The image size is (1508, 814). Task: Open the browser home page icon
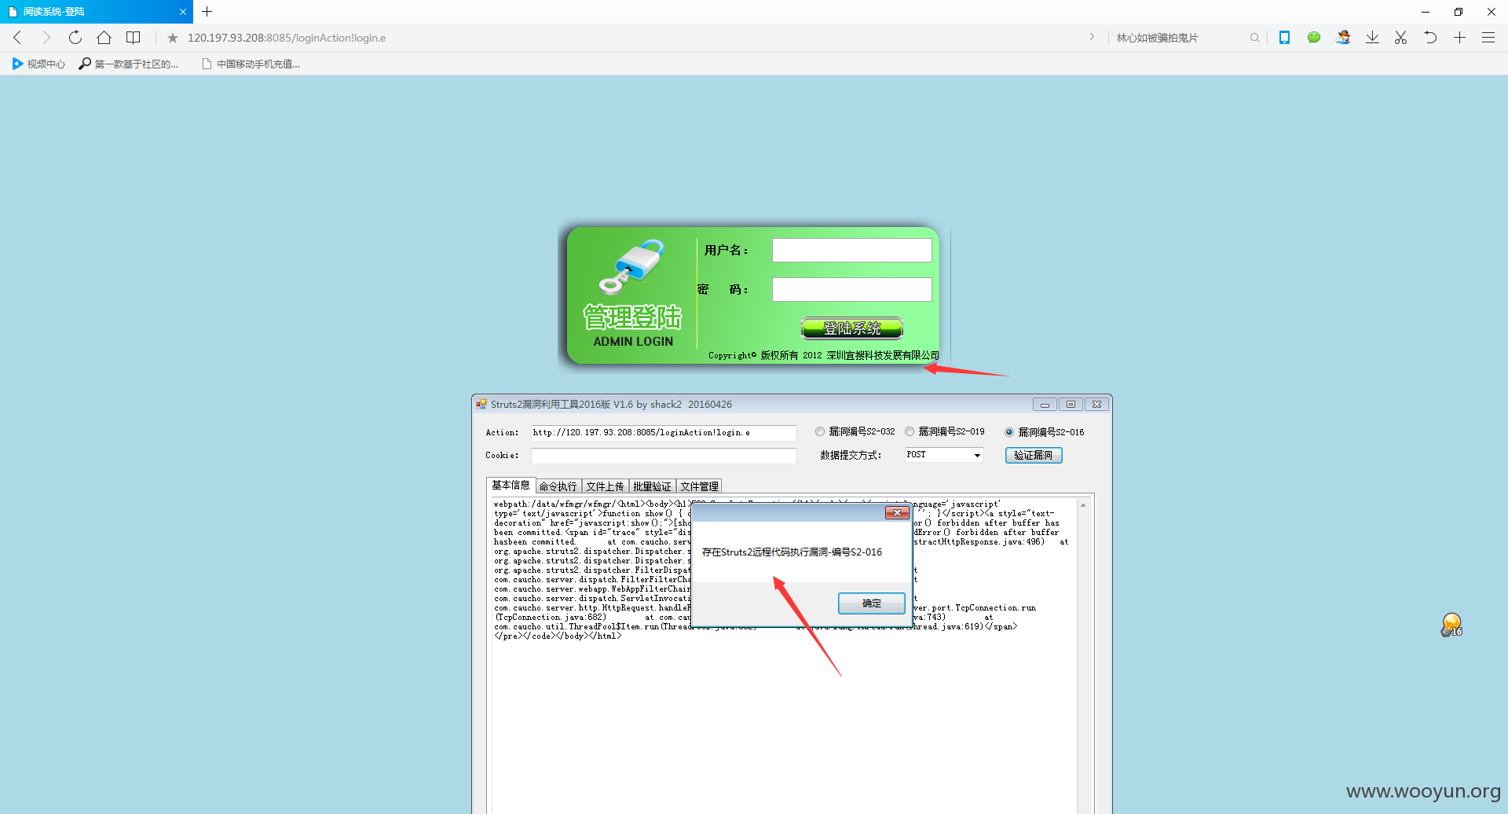click(104, 38)
